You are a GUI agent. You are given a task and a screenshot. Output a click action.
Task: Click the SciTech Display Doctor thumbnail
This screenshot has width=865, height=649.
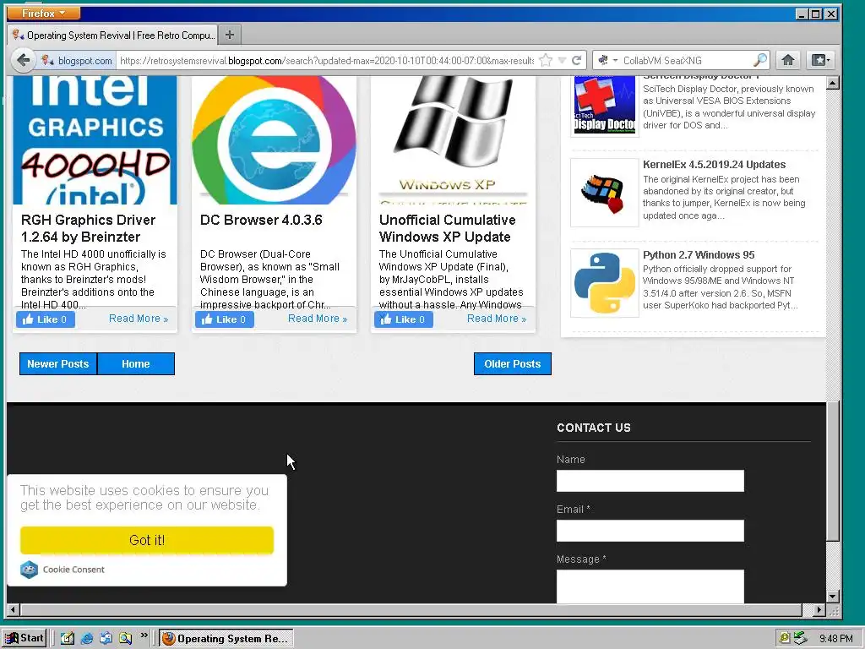(x=605, y=104)
